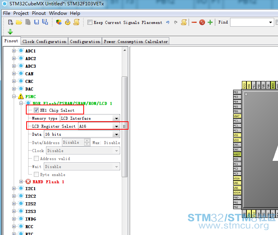Screen dimensions: 278x235
Task: Zoom out with the red minus icon
Action: point(194,22)
